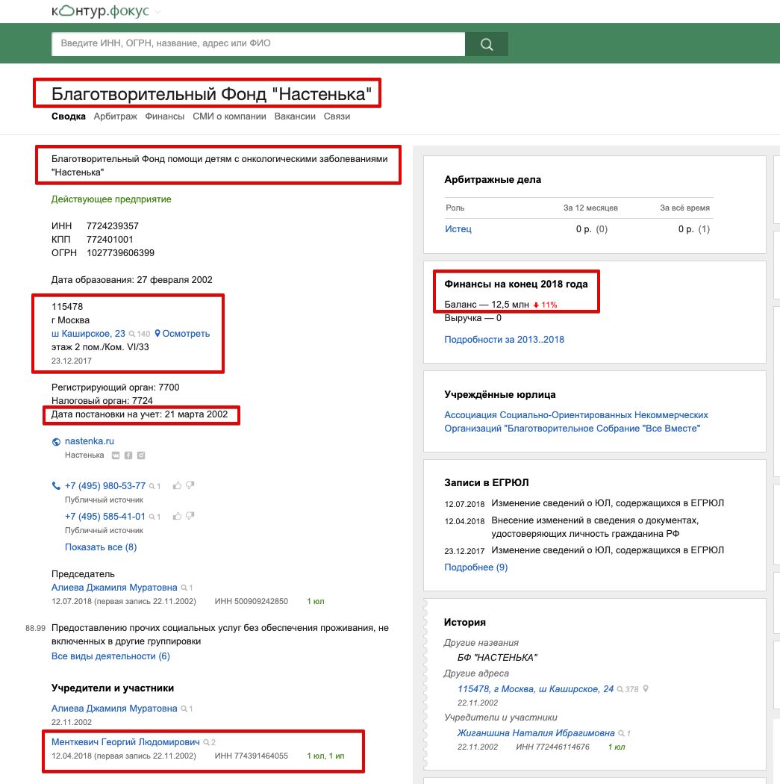Thumbs up phone +7 (495) 980-53-77
Screen dimensions: 780x784
tap(177, 486)
